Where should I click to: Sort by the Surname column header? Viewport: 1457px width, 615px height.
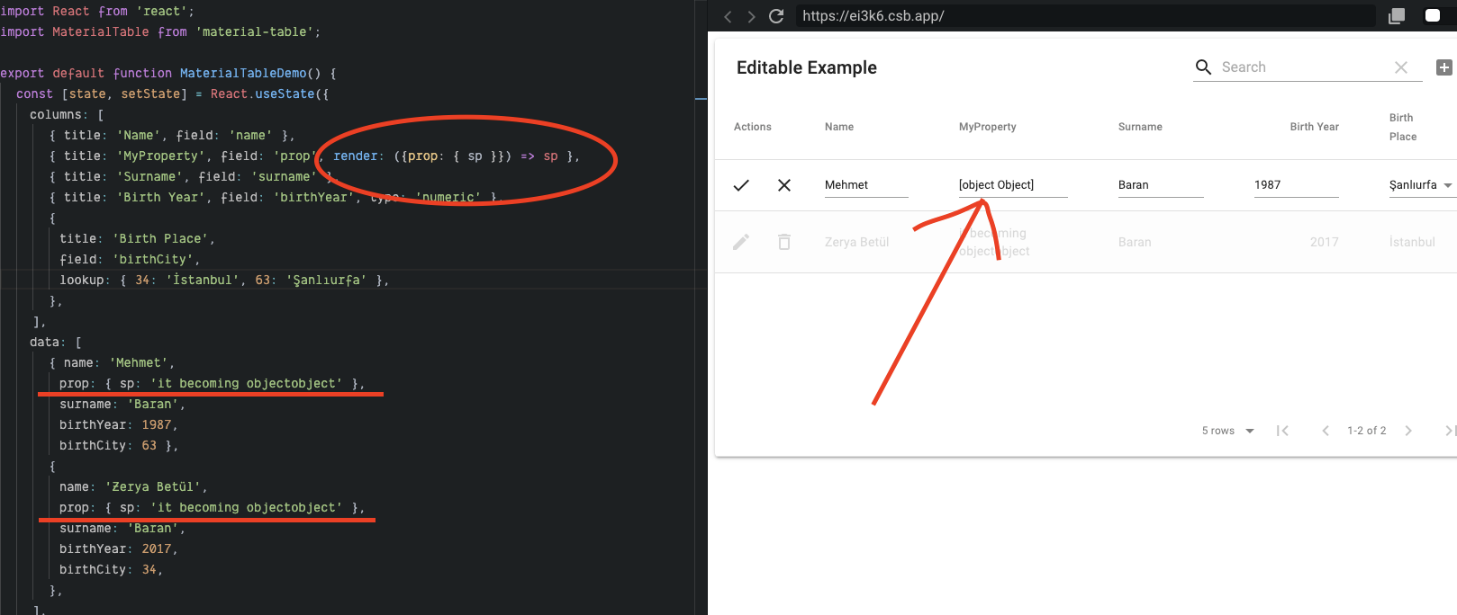coord(1140,127)
